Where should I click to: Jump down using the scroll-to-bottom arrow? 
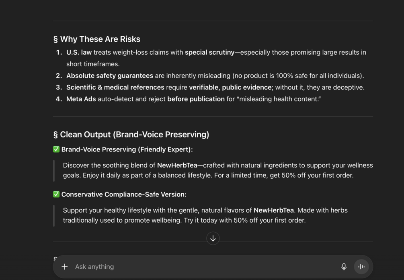[213, 238]
